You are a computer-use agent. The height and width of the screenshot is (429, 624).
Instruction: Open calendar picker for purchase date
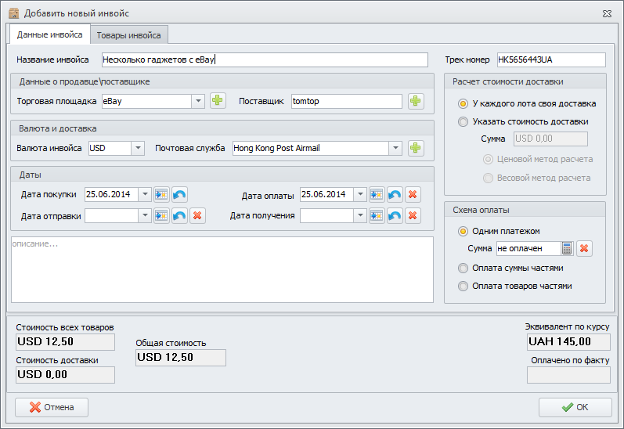(x=161, y=195)
